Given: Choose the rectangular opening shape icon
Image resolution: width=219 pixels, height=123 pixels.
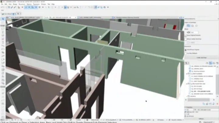Looking at the screenshot, I should click(x=188, y=26).
